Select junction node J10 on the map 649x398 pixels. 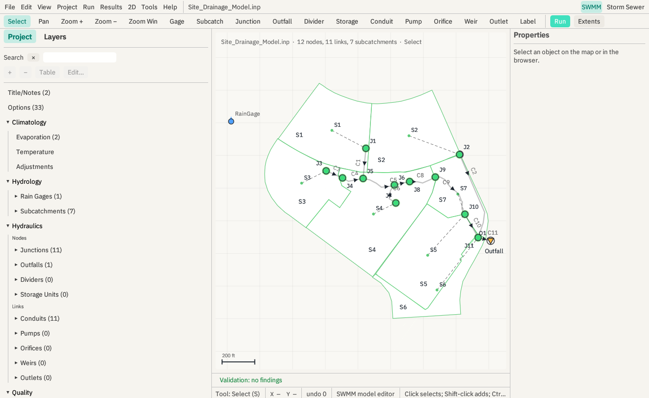click(x=465, y=214)
